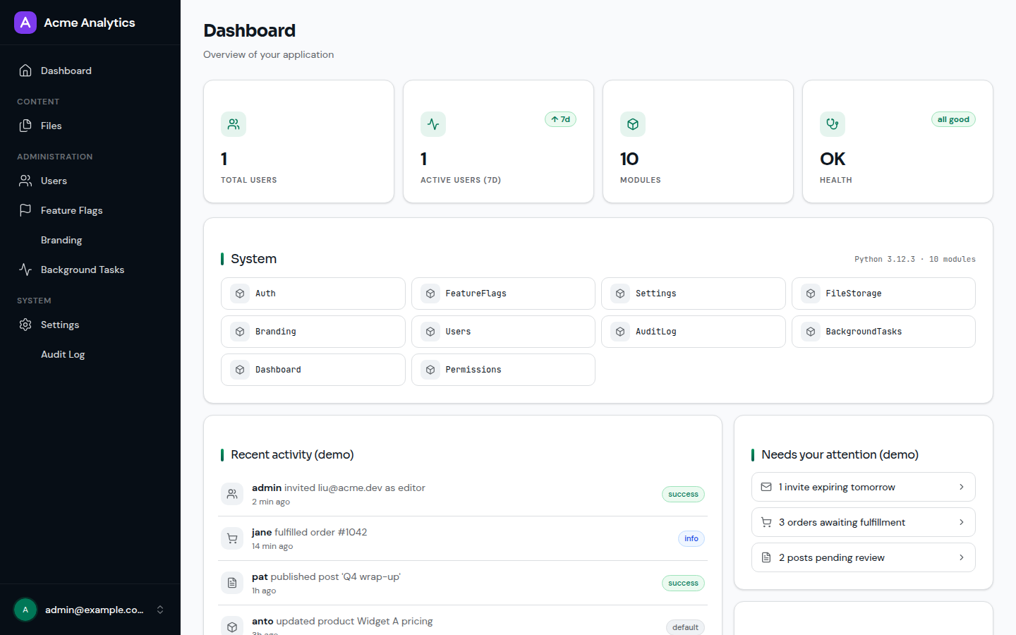
Task: Select the Dashboard module tile in System
Action: (313, 370)
